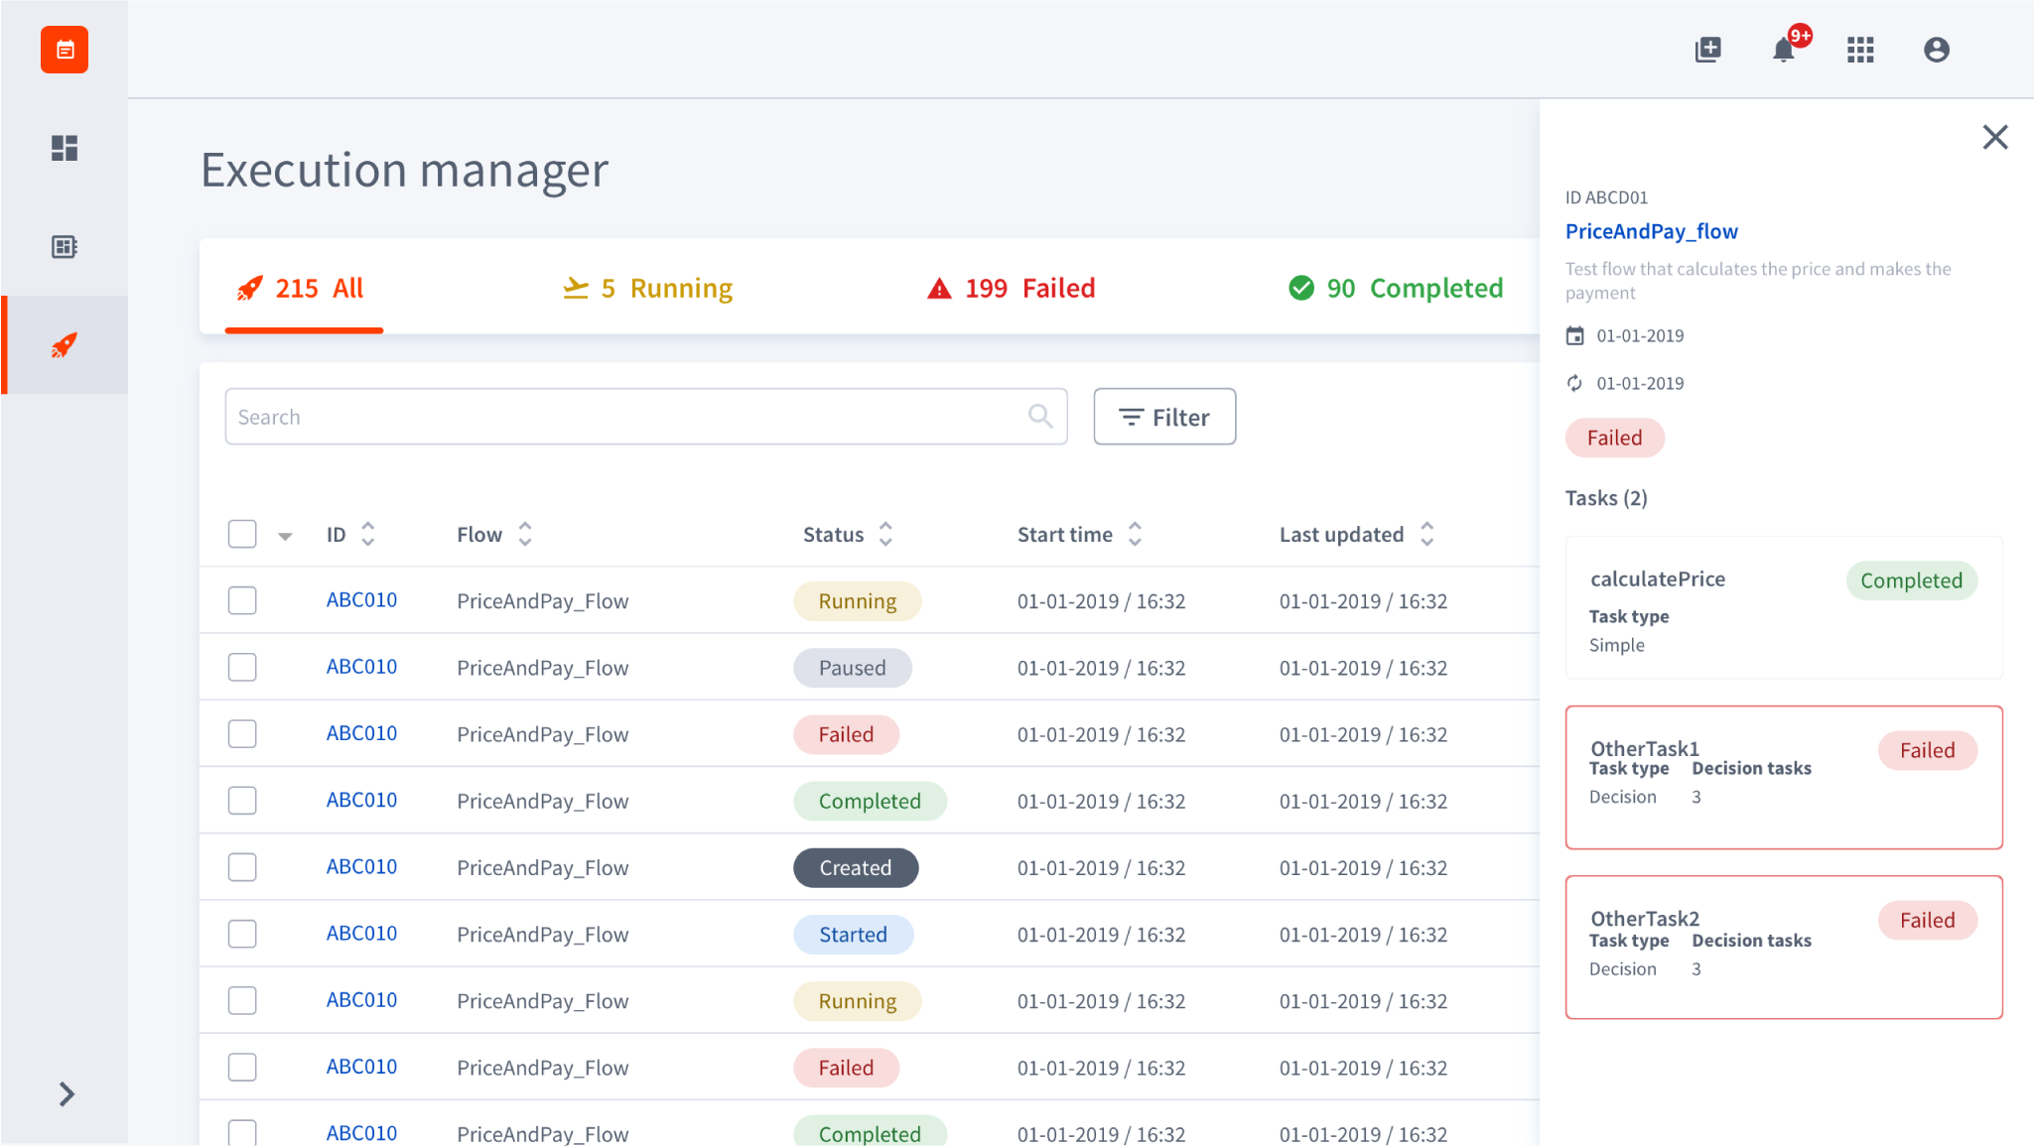This screenshot has width=2036, height=1147.
Task: Click the Failed badge under the panel dates
Action: (1615, 438)
